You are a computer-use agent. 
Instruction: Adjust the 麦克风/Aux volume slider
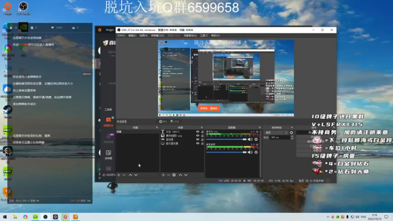pyautogui.click(x=226, y=139)
